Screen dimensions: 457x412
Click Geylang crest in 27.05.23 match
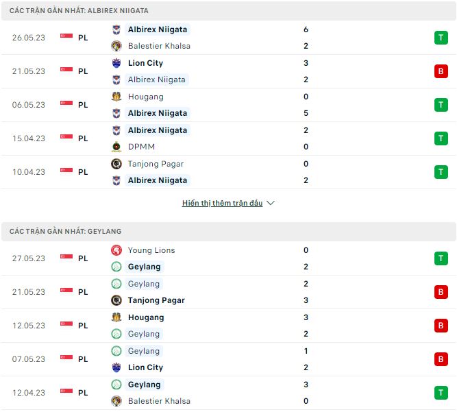[x=116, y=267]
